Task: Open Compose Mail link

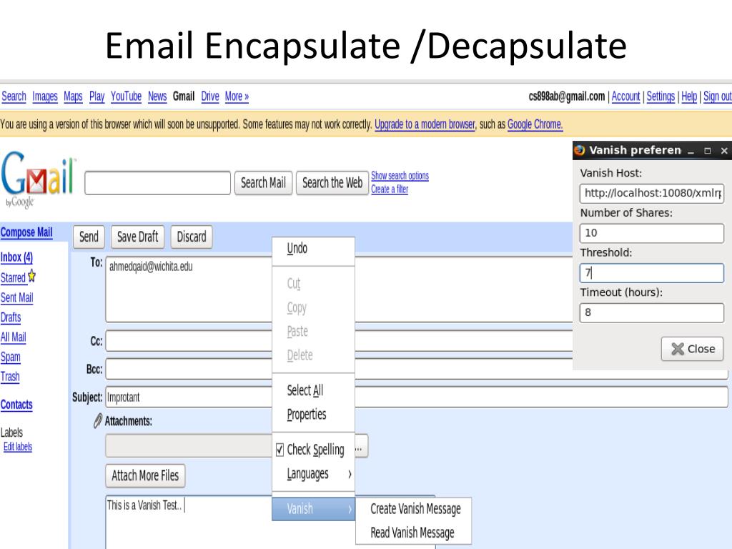Action: (26, 232)
